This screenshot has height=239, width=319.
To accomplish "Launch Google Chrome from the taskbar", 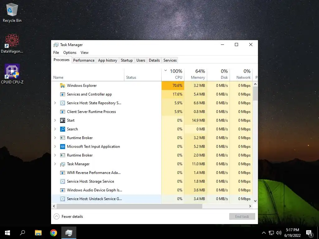I will coord(54,233).
